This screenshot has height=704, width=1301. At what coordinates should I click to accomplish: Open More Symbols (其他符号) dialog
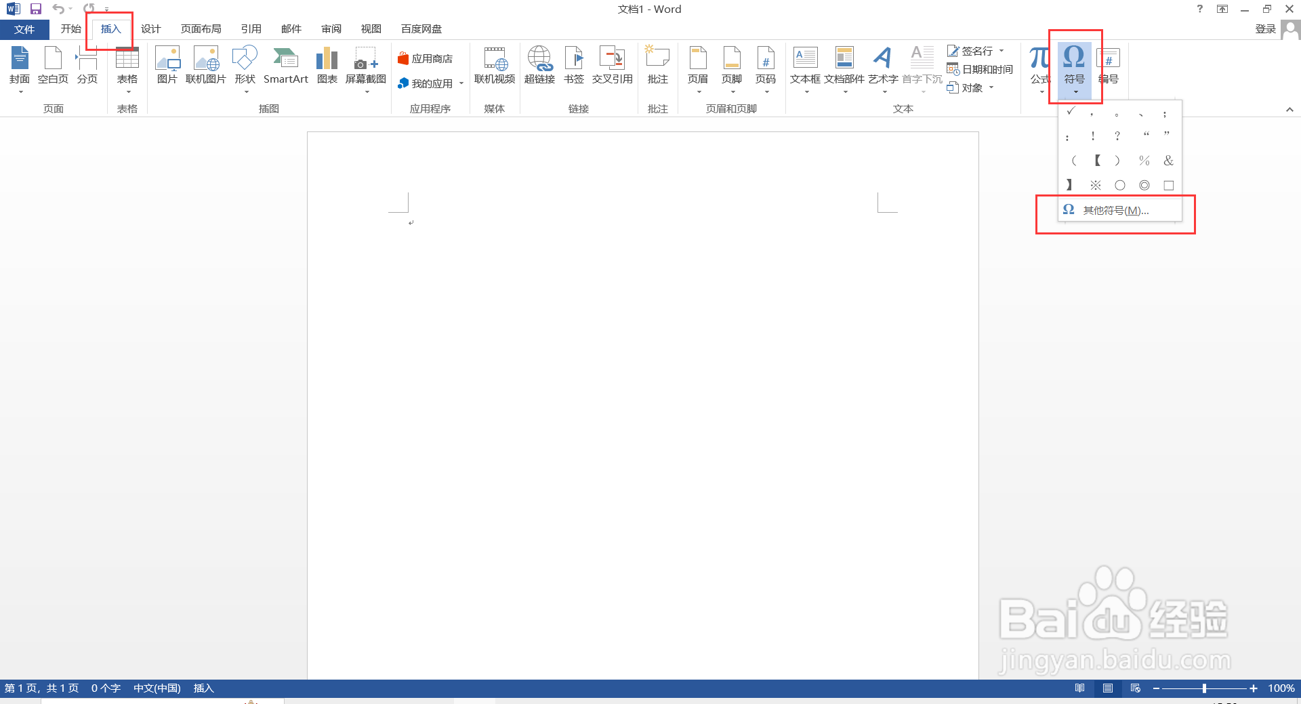point(1120,210)
